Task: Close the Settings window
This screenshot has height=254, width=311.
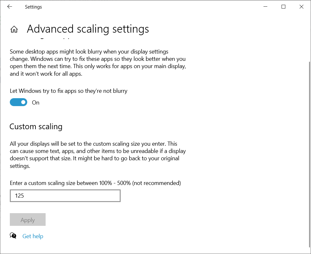Action: [301, 7]
